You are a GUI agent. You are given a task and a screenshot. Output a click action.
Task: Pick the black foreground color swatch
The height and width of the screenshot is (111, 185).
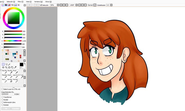[x=21, y=65]
